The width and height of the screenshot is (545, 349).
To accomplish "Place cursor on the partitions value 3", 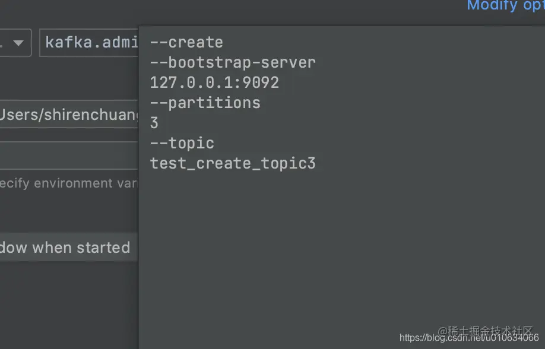I will tap(154, 123).
